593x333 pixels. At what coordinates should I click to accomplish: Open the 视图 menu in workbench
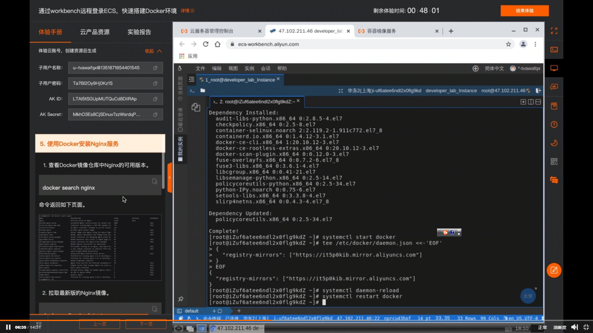(x=233, y=69)
